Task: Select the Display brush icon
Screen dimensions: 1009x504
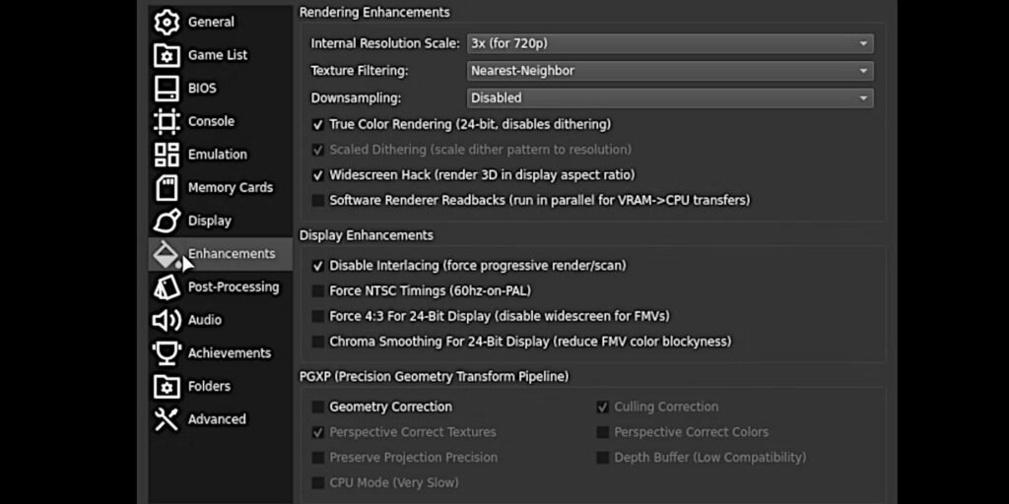Action: [167, 220]
